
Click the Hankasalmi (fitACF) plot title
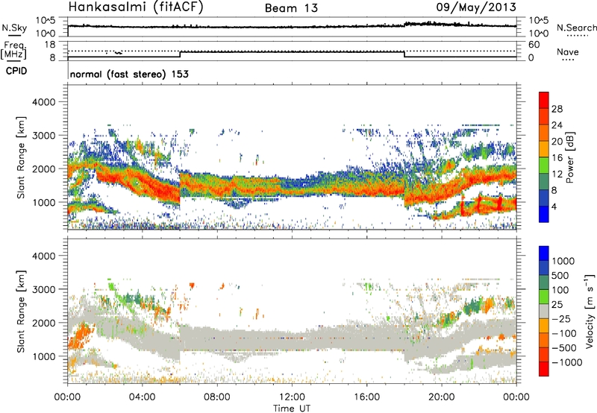pos(135,7)
